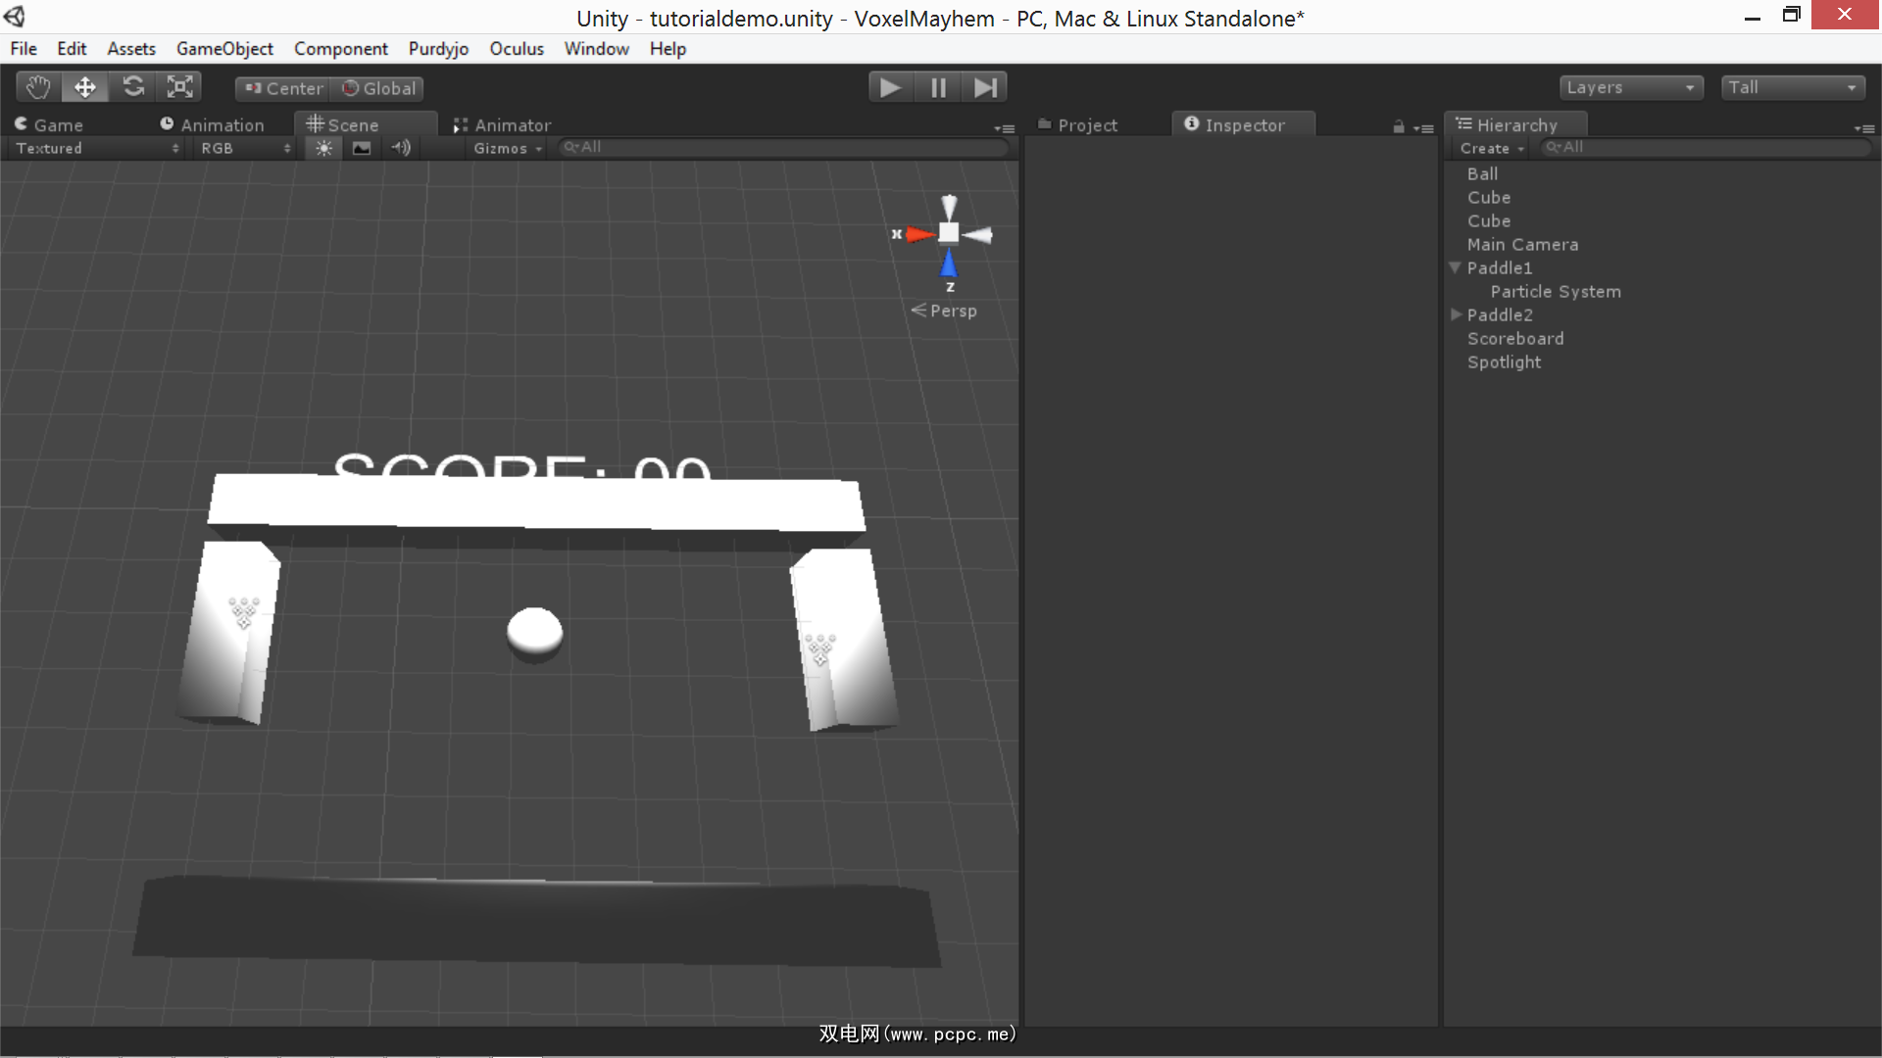Select the Hand tool
Viewport: 1882px width, 1058px height.
38,87
